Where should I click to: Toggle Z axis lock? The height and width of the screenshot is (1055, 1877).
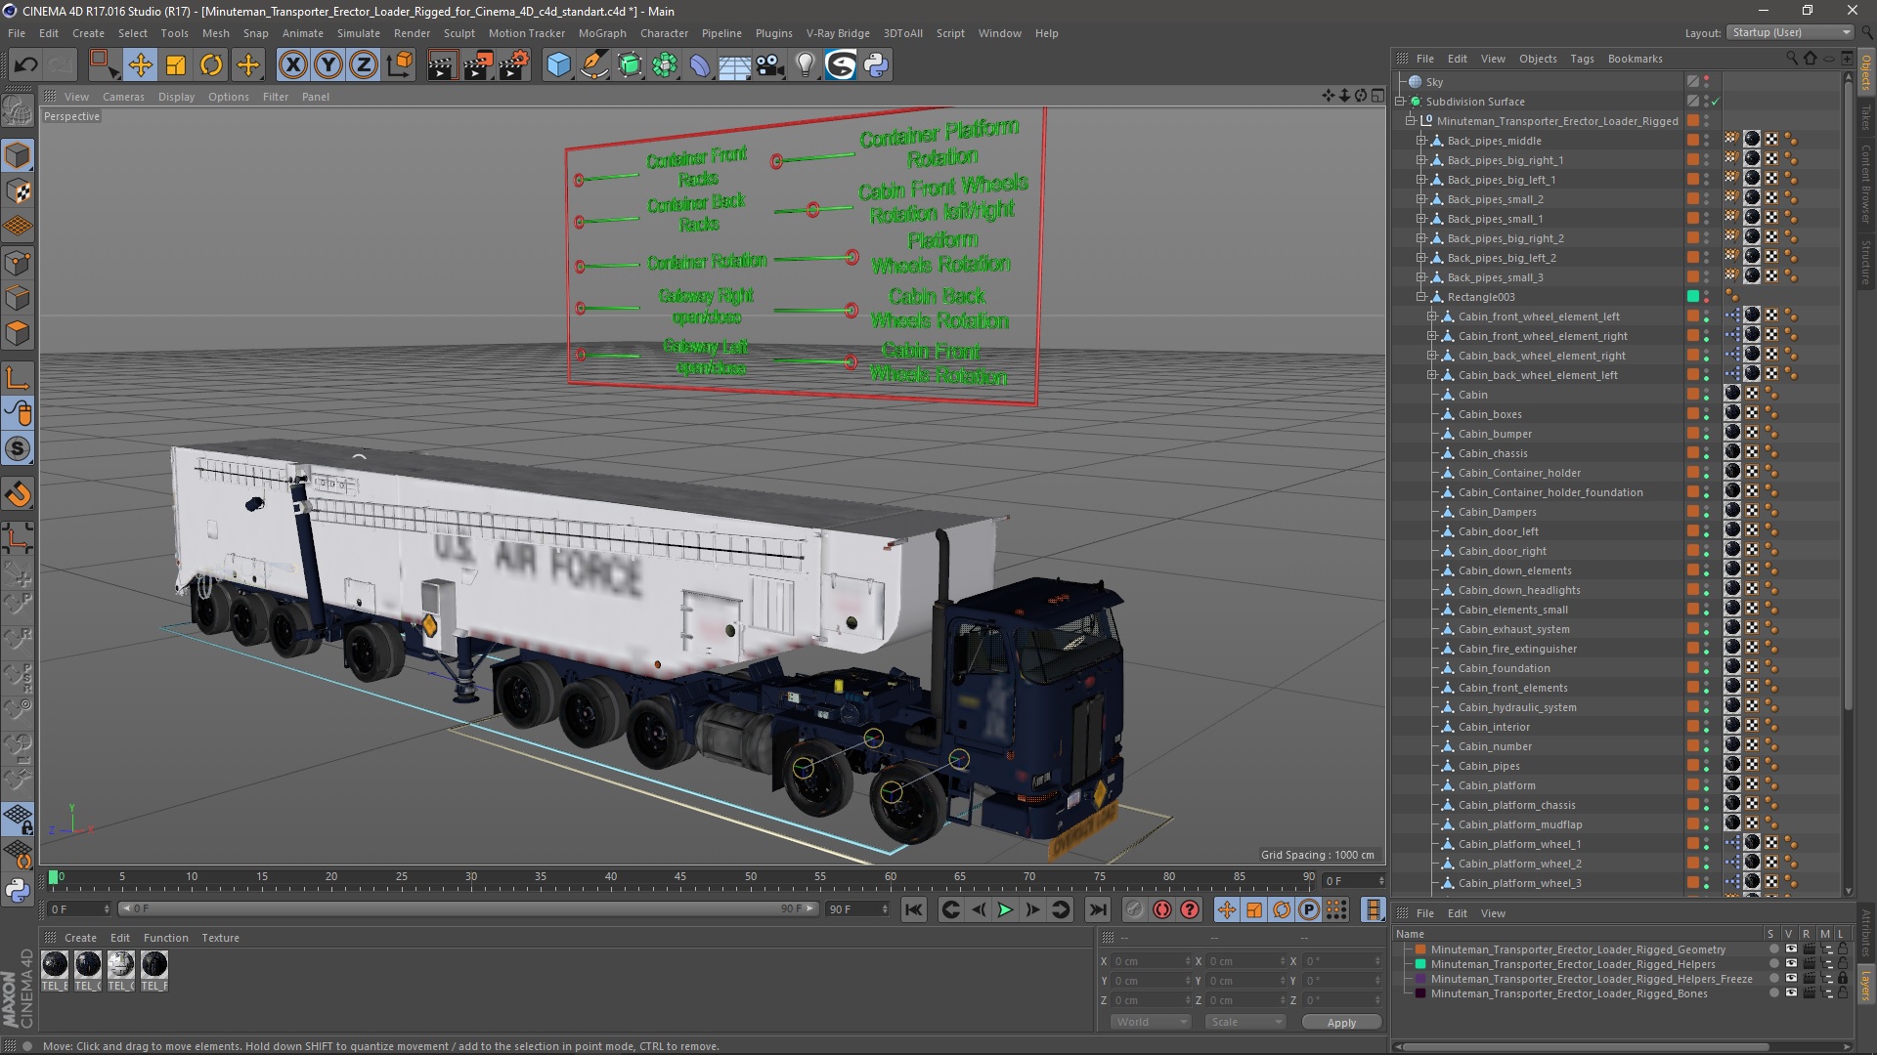[364, 65]
